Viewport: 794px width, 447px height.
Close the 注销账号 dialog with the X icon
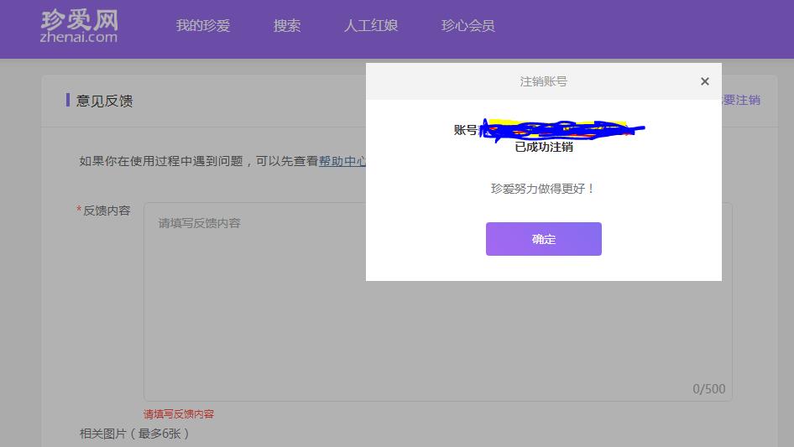704,81
